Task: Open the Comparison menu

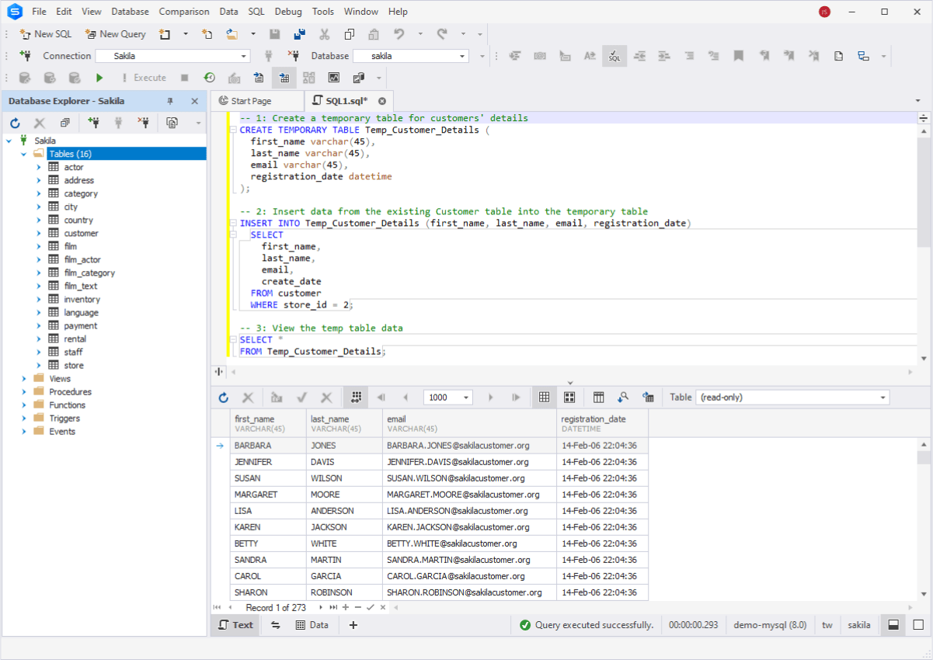Action: [x=184, y=12]
